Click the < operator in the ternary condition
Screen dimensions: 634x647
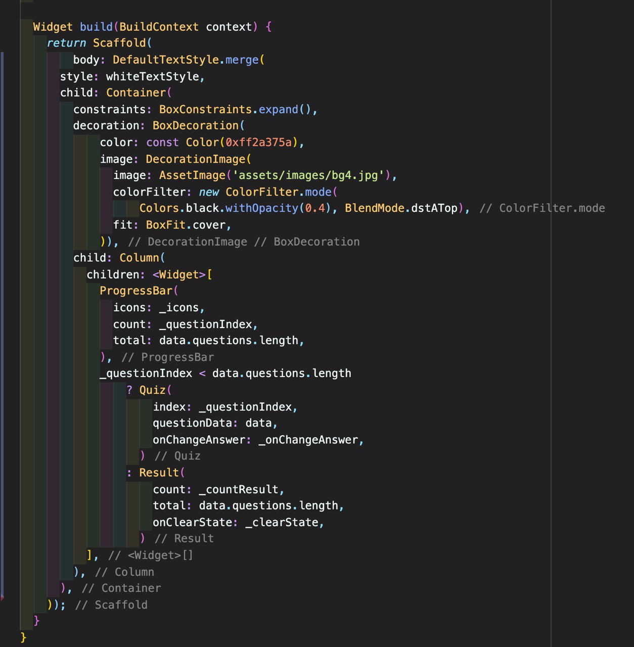click(202, 373)
